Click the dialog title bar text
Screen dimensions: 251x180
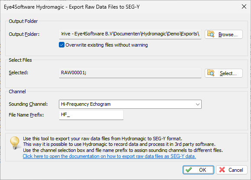tap(72, 7)
